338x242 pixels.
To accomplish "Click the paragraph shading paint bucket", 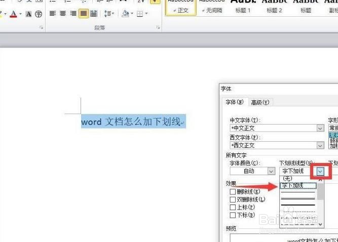I will [x=125, y=14].
